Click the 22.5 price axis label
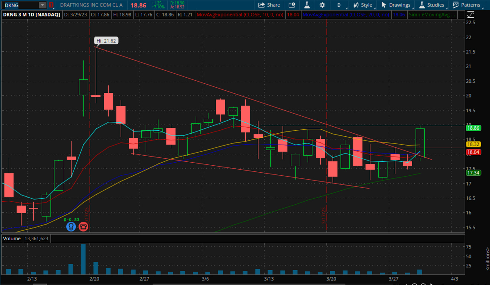The image size is (490, 285). 470,23
